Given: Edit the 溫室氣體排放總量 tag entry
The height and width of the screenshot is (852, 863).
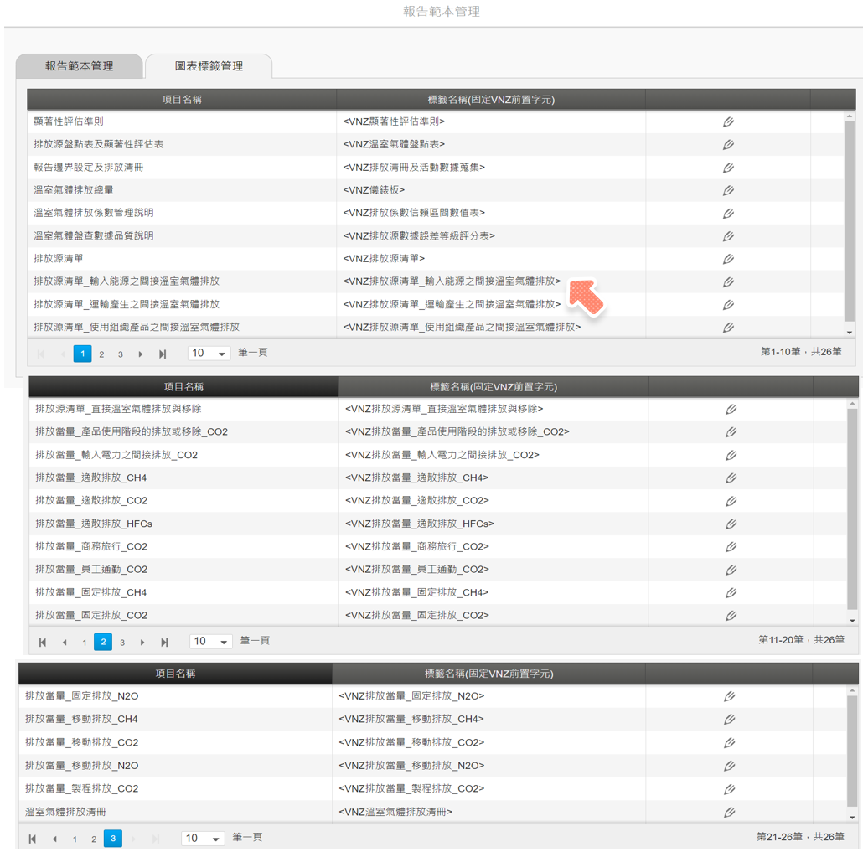Looking at the screenshot, I should [x=728, y=191].
